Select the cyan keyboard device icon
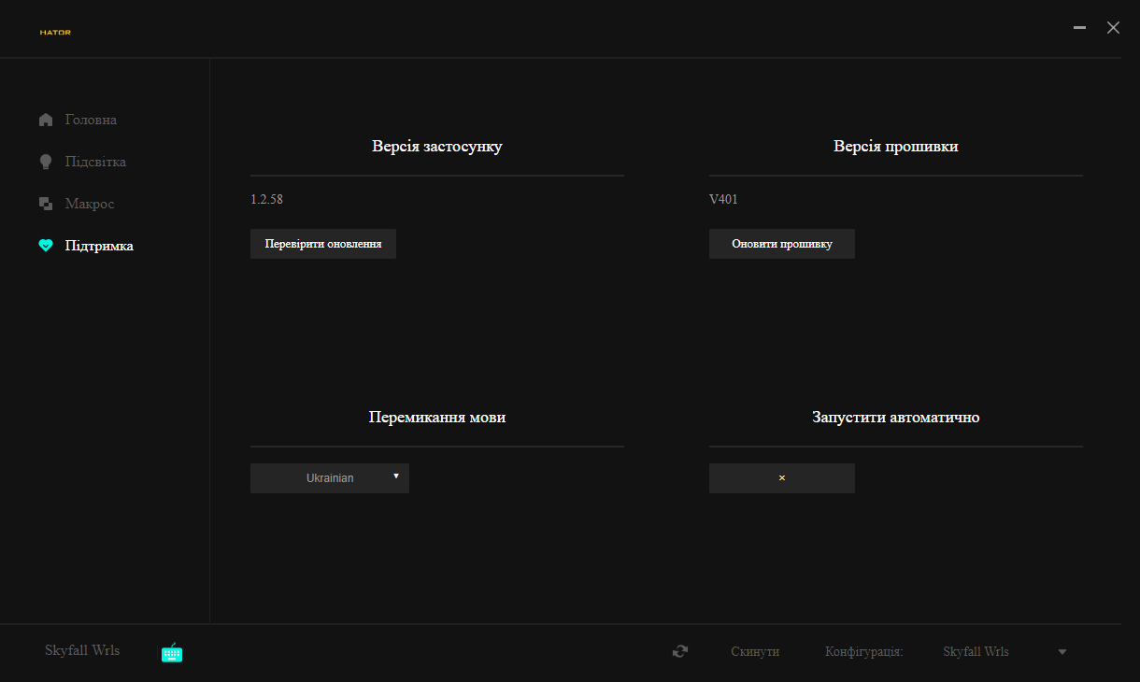The height and width of the screenshot is (682, 1140). tap(172, 652)
